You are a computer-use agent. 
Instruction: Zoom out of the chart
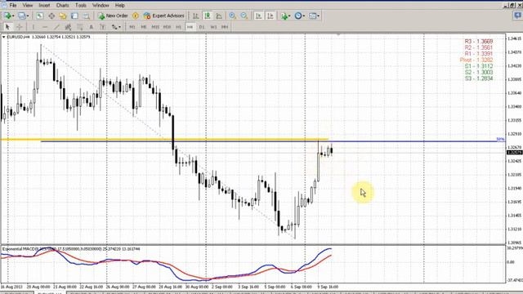coord(244,16)
